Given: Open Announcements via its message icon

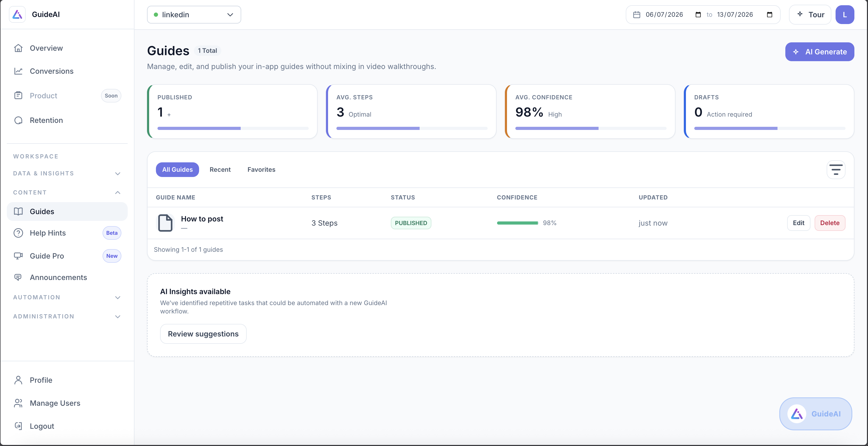Looking at the screenshot, I should (x=18, y=278).
